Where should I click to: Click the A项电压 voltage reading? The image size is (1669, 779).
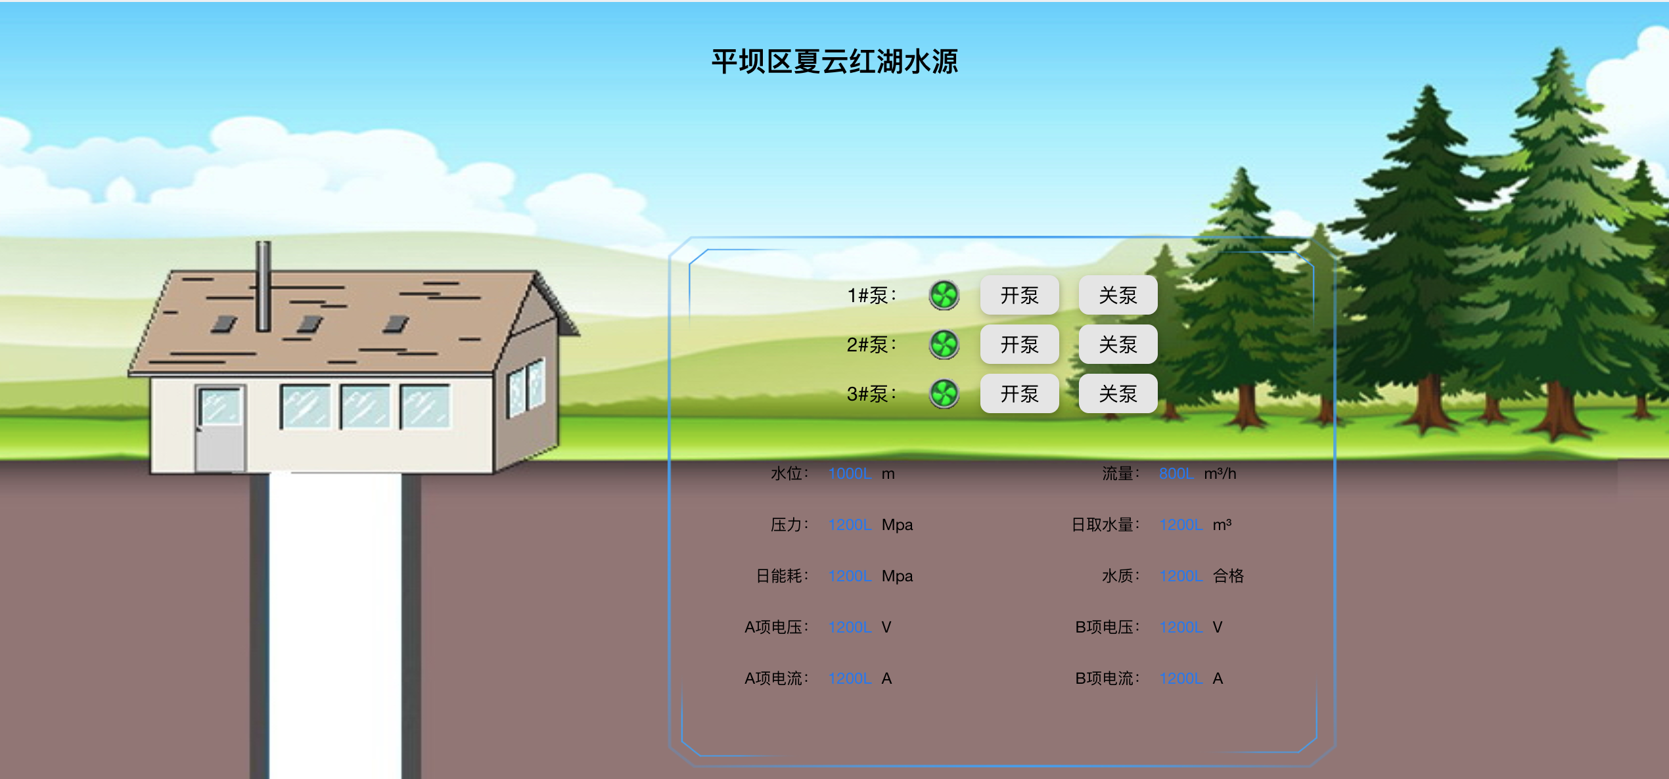(x=849, y=627)
